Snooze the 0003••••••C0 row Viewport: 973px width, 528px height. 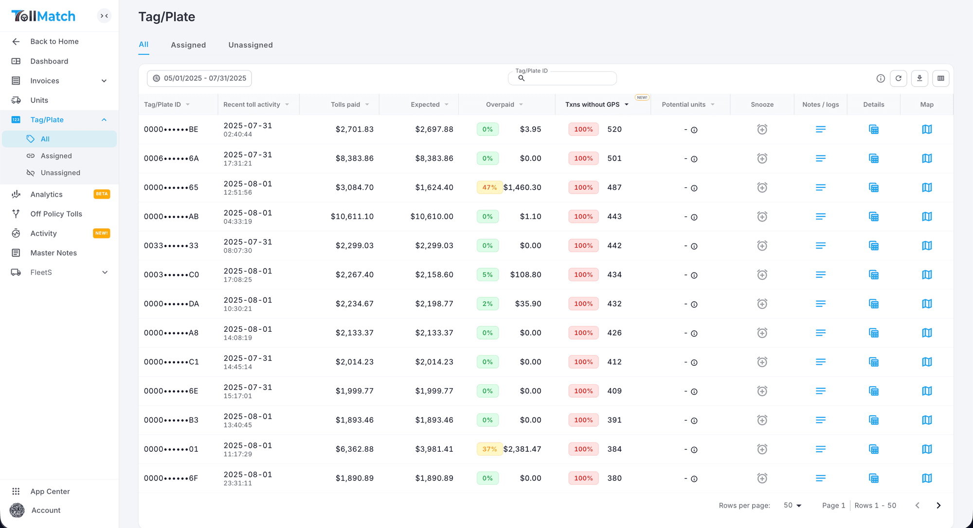[x=762, y=275]
